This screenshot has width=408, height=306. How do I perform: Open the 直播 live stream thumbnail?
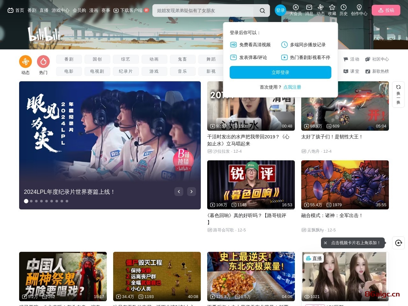[345, 276]
